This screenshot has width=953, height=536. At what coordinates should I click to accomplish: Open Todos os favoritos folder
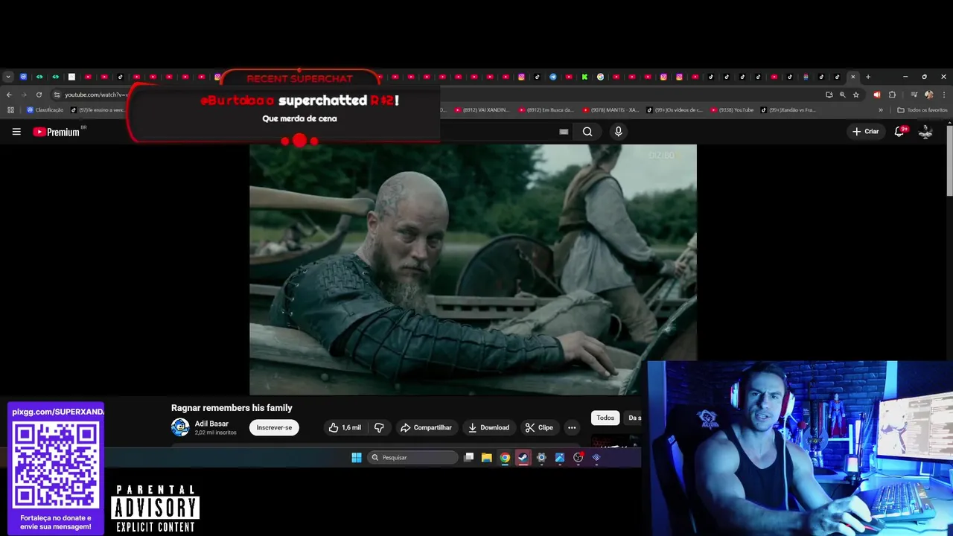pyautogui.click(x=922, y=110)
